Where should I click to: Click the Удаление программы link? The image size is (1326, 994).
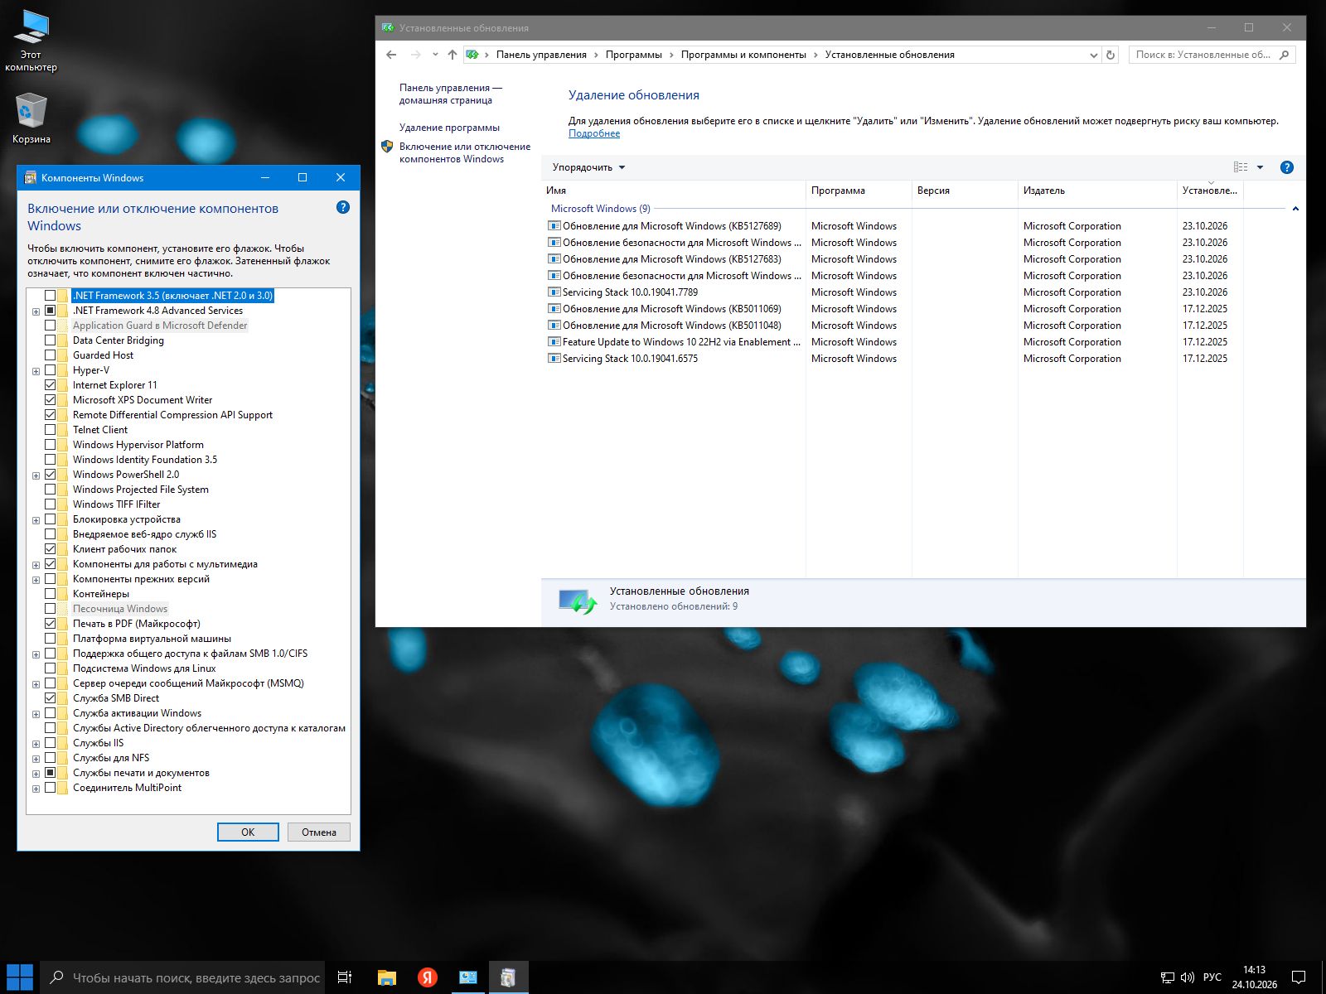pyautogui.click(x=449, y=128)
